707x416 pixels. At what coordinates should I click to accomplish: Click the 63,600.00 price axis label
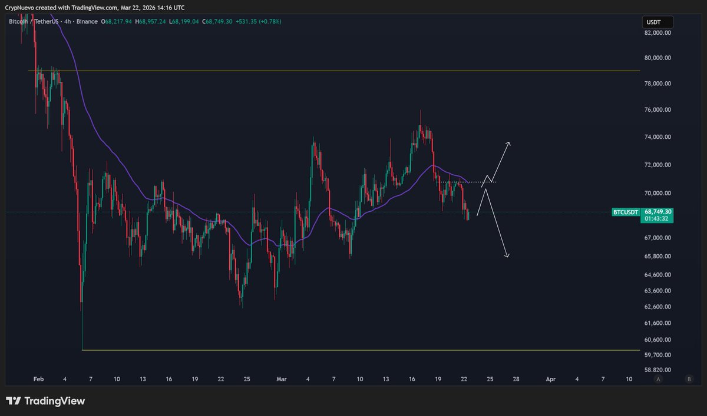(658, 291)
